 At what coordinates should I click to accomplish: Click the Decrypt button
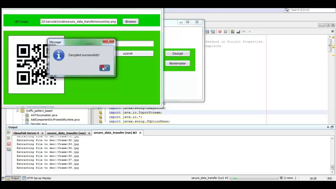(178, 54)
